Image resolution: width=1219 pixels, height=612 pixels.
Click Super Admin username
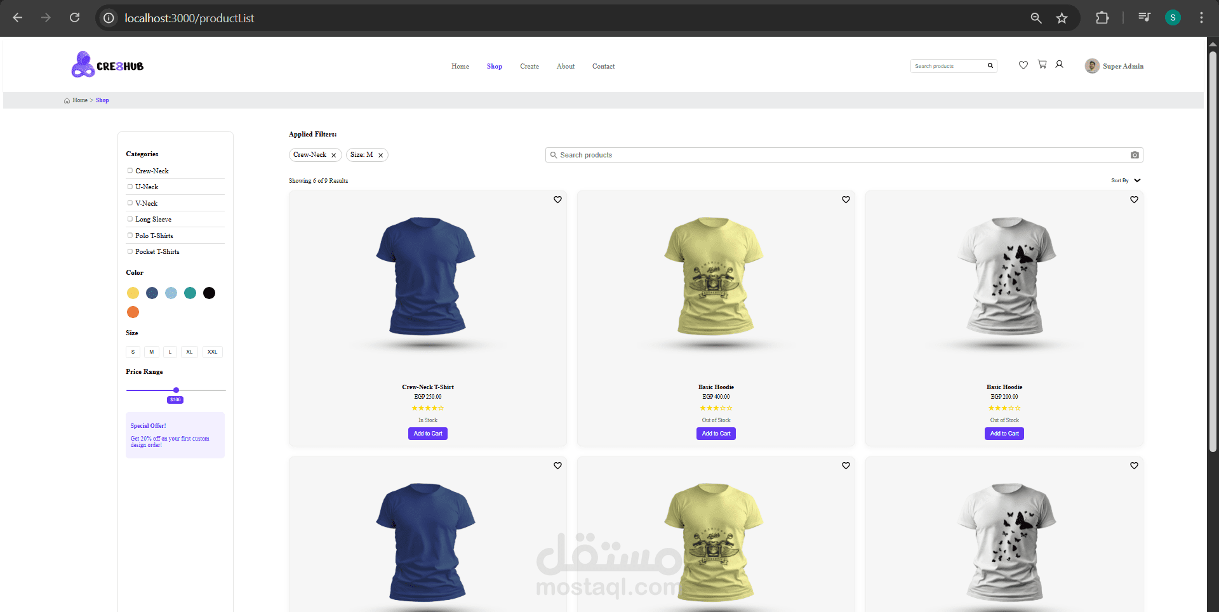(1123, 66)
